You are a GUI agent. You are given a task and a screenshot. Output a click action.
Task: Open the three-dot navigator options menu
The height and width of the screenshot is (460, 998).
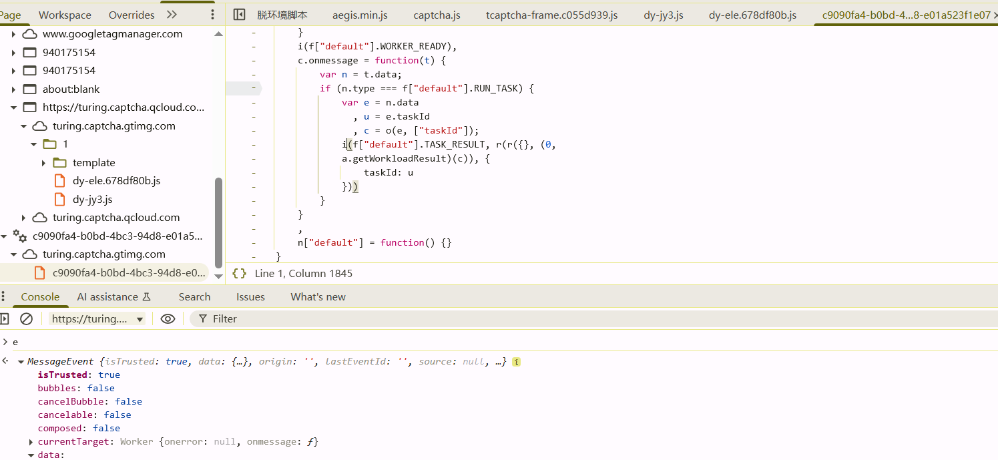(213, 15)
